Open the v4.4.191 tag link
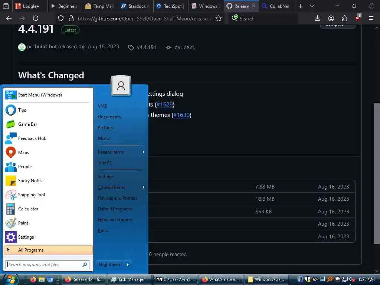The height and width of the screenshot is (285, 380). [x=146, y=47]
